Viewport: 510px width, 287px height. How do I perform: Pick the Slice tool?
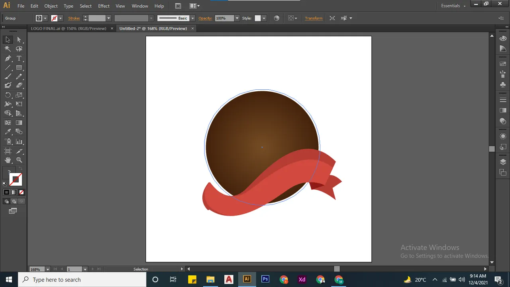19,151
